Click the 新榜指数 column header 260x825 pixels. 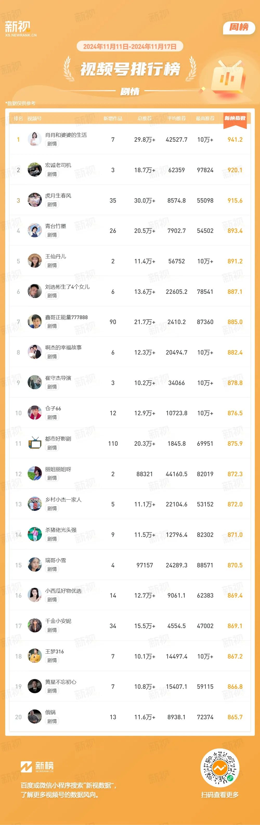(235, 118)
